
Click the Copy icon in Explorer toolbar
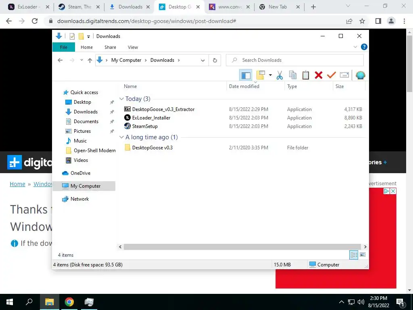pyautogui.click(x=293, y=75)
